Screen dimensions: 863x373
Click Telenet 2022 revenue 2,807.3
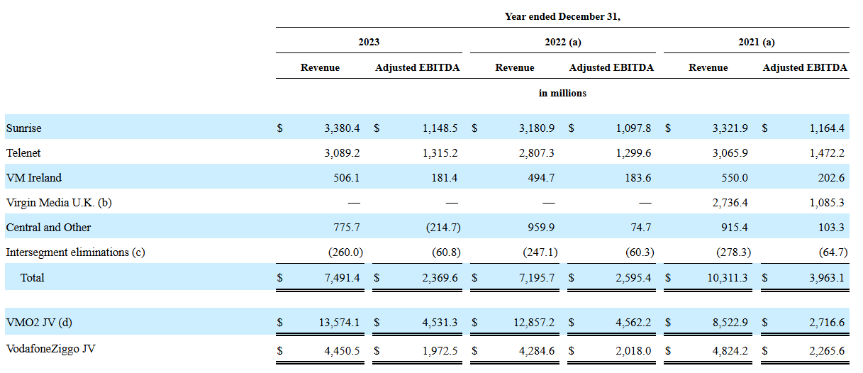pyautogui.click(x=536, y=153)
